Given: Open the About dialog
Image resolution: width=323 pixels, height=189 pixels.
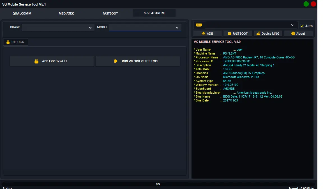Looking at the screenshot, I should tap(298, 34).
